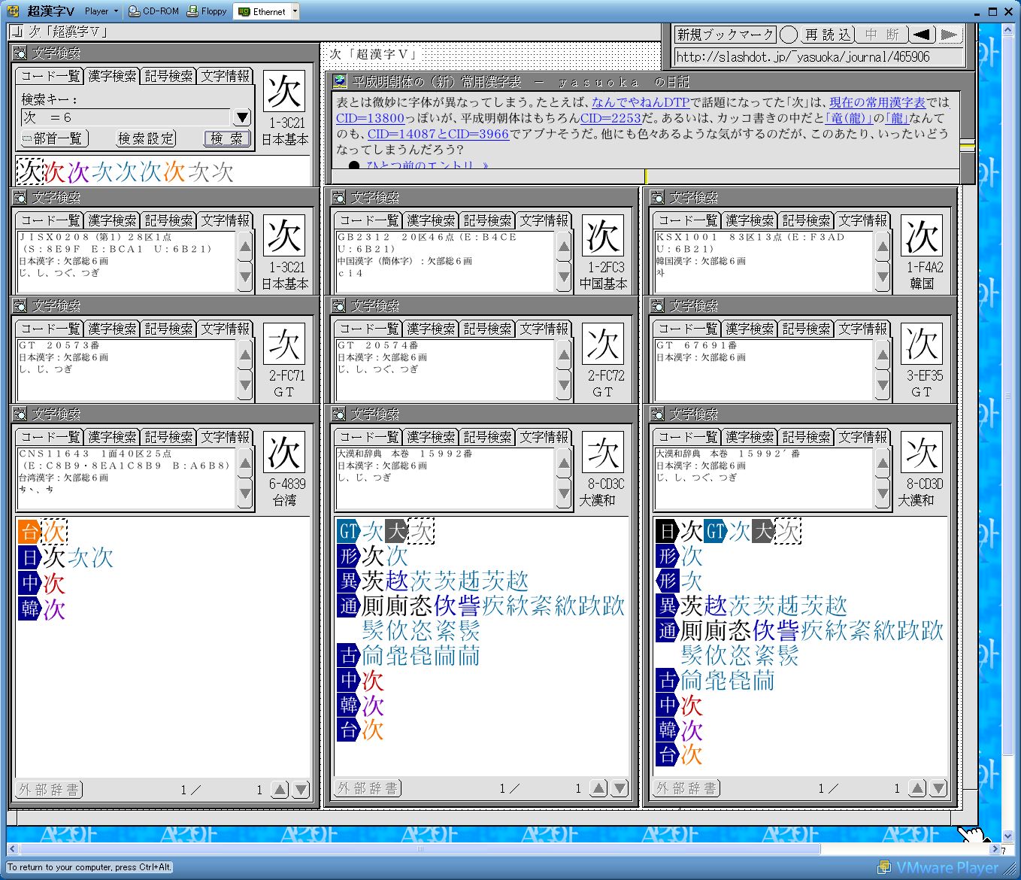The height and width of the screenshot is (880, 1021).
Task: Click the 中 tag in the 8-CD3C results
Action: tap(348, 680)
